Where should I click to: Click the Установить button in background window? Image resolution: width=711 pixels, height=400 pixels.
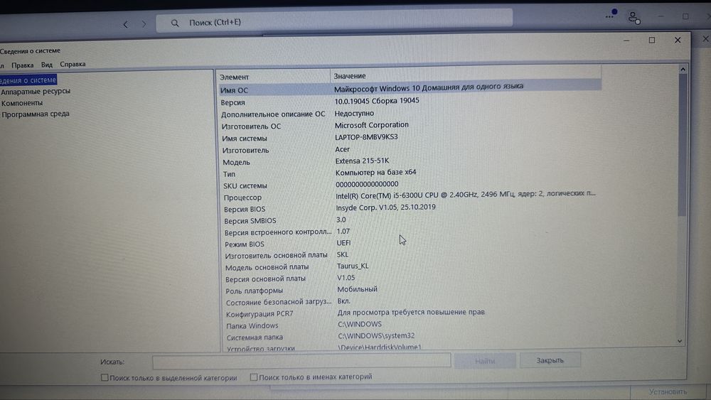[668, 392]
